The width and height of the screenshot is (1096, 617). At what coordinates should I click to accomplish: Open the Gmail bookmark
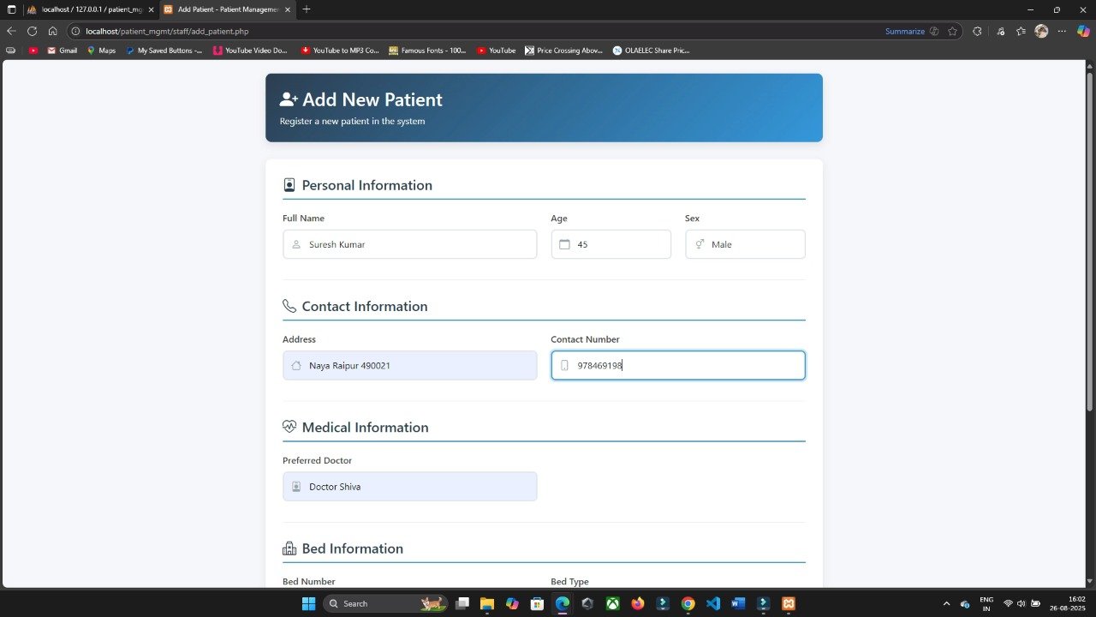[x=62, y=51]
